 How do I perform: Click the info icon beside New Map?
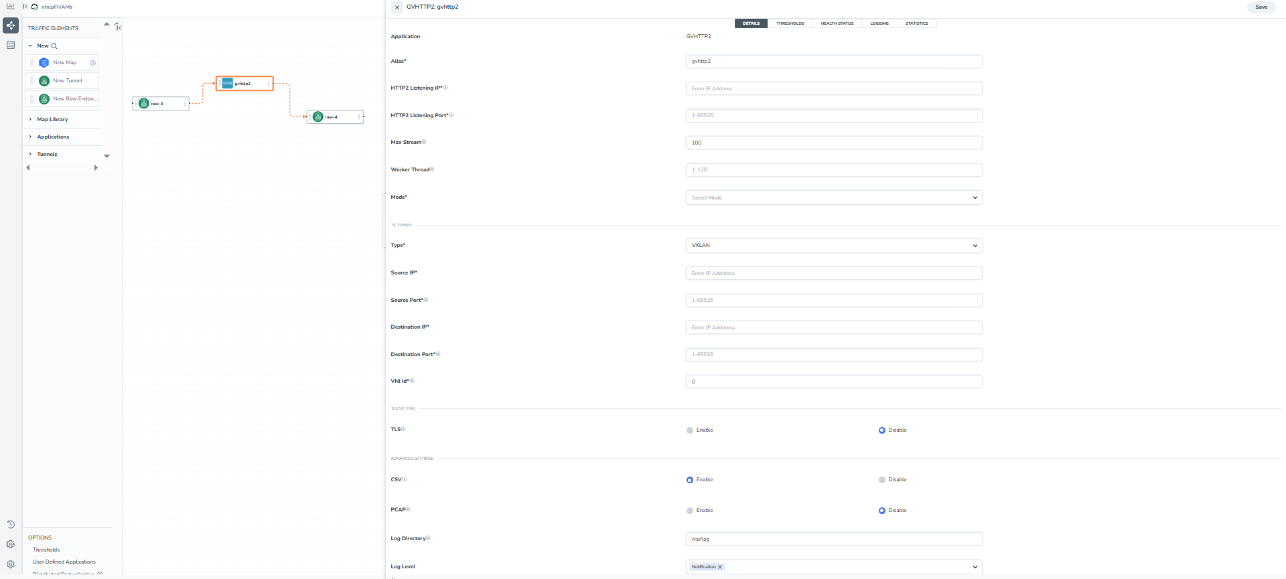(93, 63)
